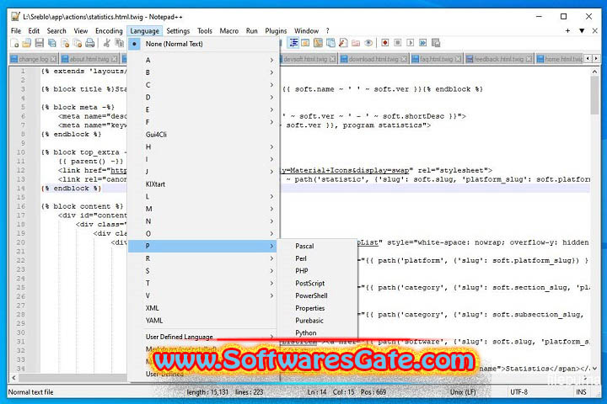607x404 pixels.
Task: Select YAML language entry
Action: (203, 321)
